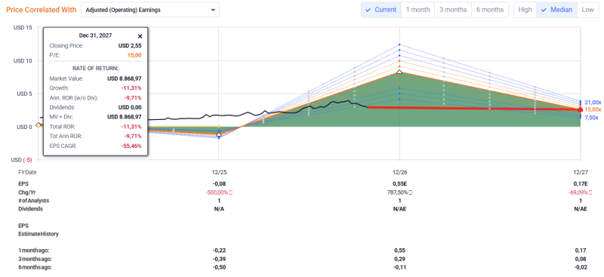Click the 12/27 fiscal year date
Viewport: 604px width, 277px height.
tap(581, 172)
